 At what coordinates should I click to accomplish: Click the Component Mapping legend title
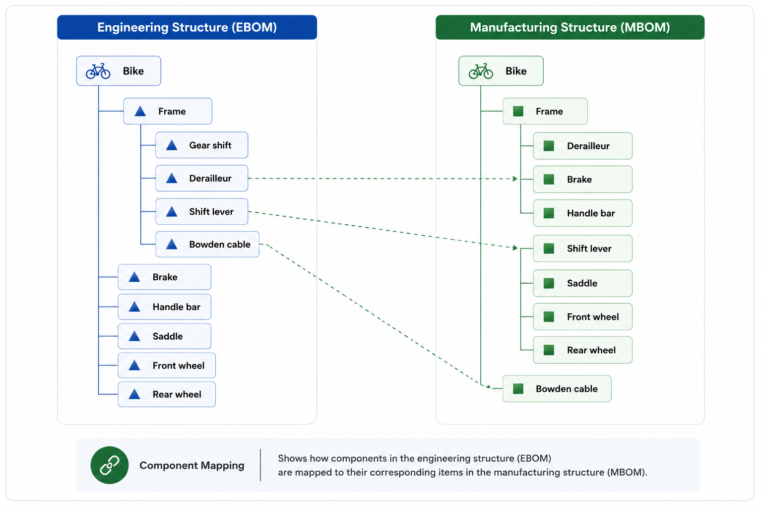[192, 465]
